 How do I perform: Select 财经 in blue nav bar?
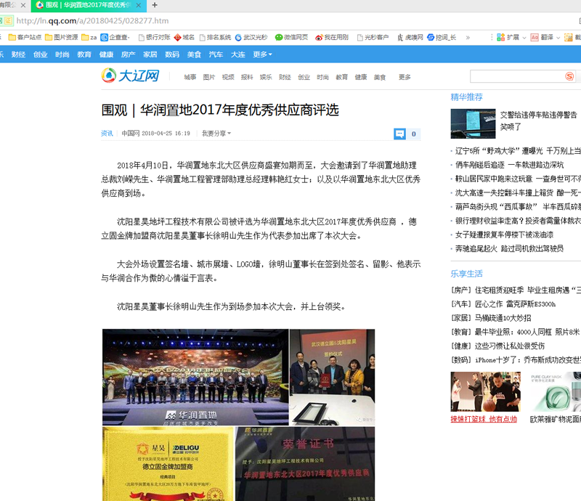[18, 54]
